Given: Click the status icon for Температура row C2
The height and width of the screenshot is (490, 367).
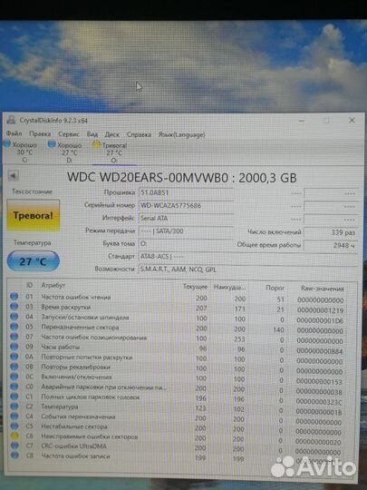Looking at the screenshot, I should [14, 407].
